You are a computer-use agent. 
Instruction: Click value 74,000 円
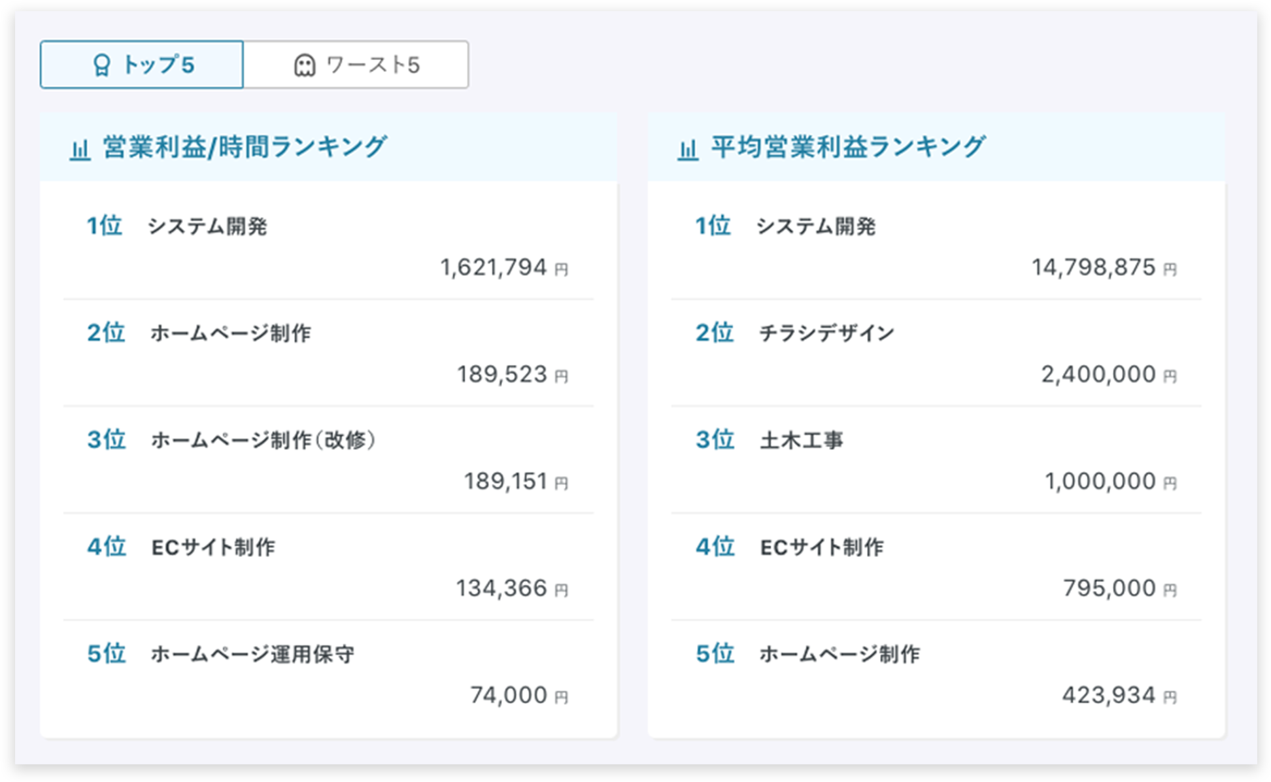[x=519, y=695]
